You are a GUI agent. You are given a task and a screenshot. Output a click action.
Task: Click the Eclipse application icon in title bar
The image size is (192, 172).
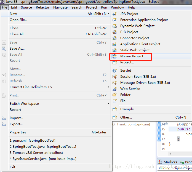pyautogui.click(x=2, y=2)
